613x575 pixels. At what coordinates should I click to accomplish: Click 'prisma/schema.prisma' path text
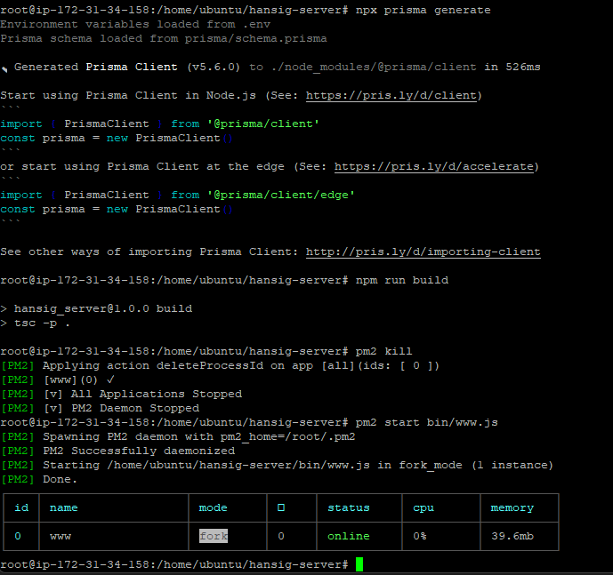[x=255, y=38]
